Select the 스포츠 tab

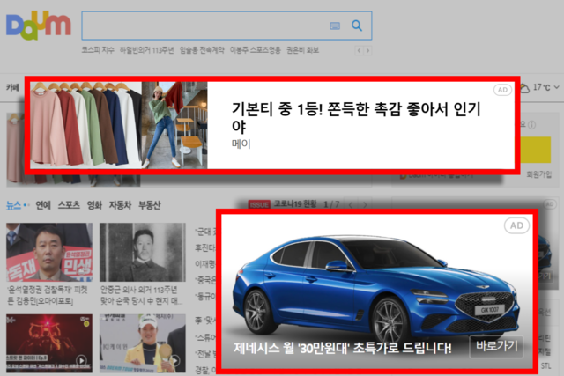(69, 205)
